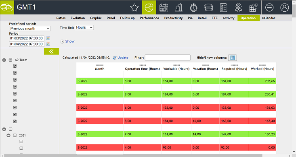296x157 pixels.
Task: Click the Show link
Action: click(x=70, y=41)
